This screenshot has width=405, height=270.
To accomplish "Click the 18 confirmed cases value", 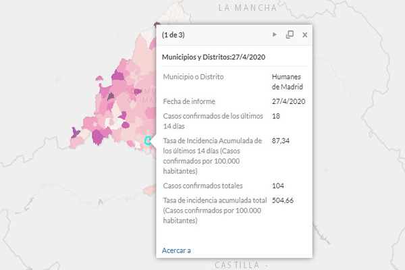I will pos(276,116).
